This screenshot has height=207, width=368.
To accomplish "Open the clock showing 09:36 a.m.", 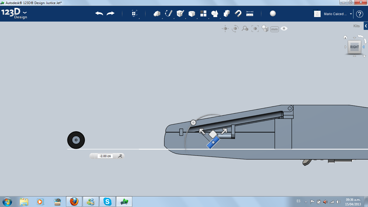I will [353, 202].
